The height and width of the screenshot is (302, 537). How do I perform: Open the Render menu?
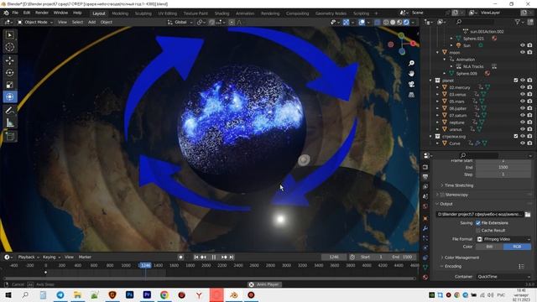click(42, 13)
